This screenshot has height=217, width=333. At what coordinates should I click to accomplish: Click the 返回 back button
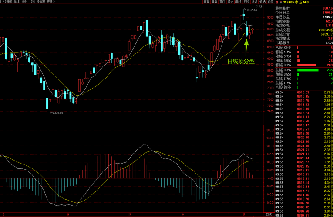[270, 2]
